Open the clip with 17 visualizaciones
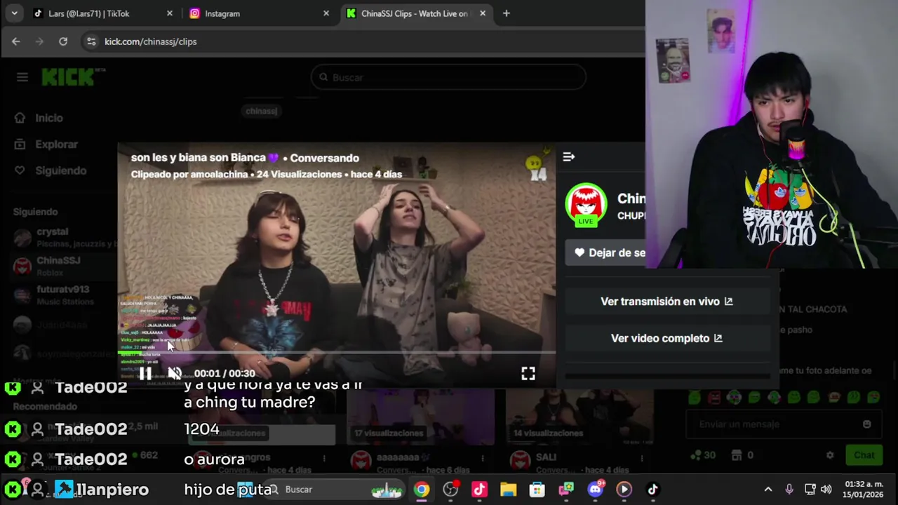The width and height of the screenshot is (898, 505). (421, 417)
